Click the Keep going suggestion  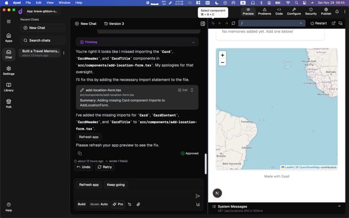pos(116,185)
